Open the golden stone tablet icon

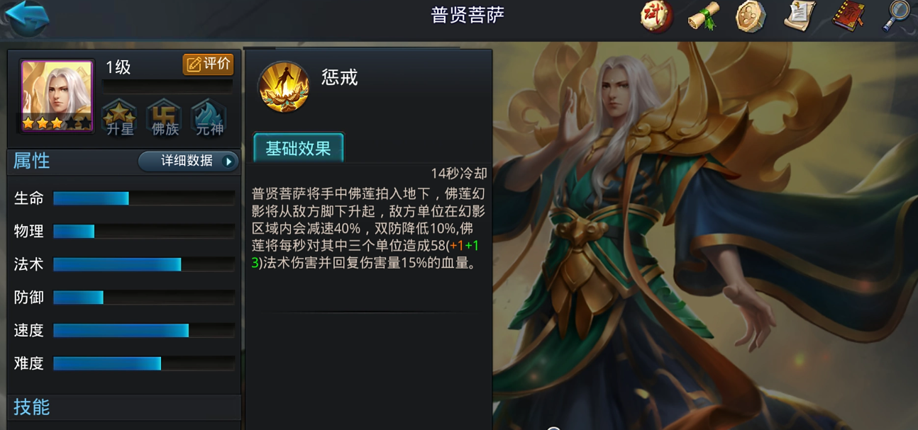click(751, 16)
